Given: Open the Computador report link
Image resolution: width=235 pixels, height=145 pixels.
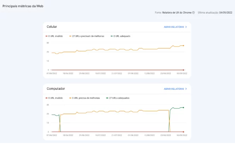Looking at the screenshot, I should tap(175, 89).
